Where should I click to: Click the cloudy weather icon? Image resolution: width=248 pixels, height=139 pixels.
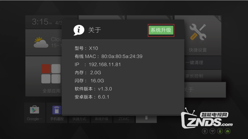pyautogui.click(x=41, y=42)
